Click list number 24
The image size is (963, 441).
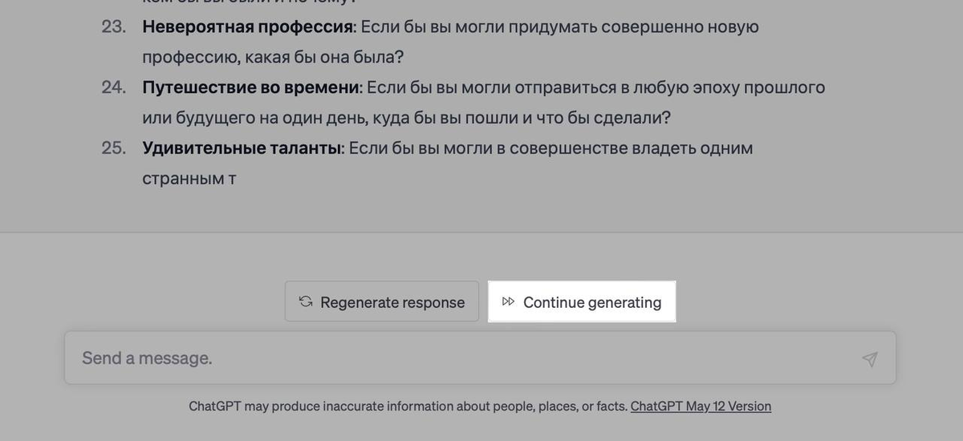coord(113,87)
